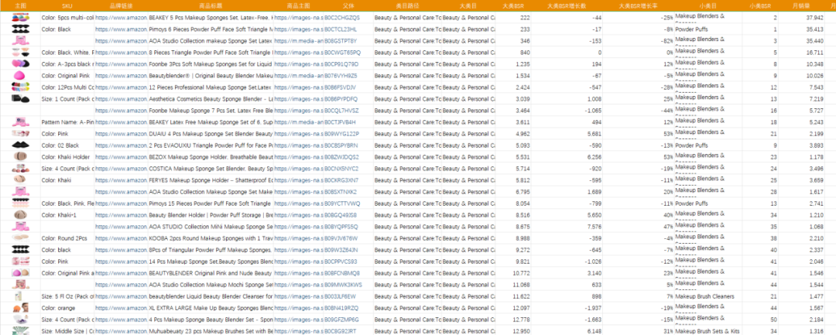The width and height of the screenshot is (836, 335).
Task: Click cell 'Color: Round 2Pcs'
Action: [64, 238]
